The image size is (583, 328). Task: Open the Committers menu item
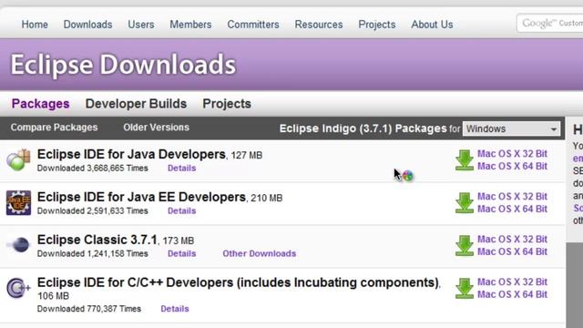click(253, 25)
